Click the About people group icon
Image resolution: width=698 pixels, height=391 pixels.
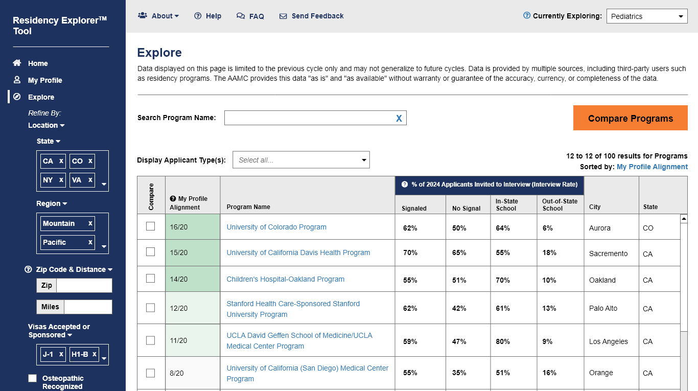143,15
